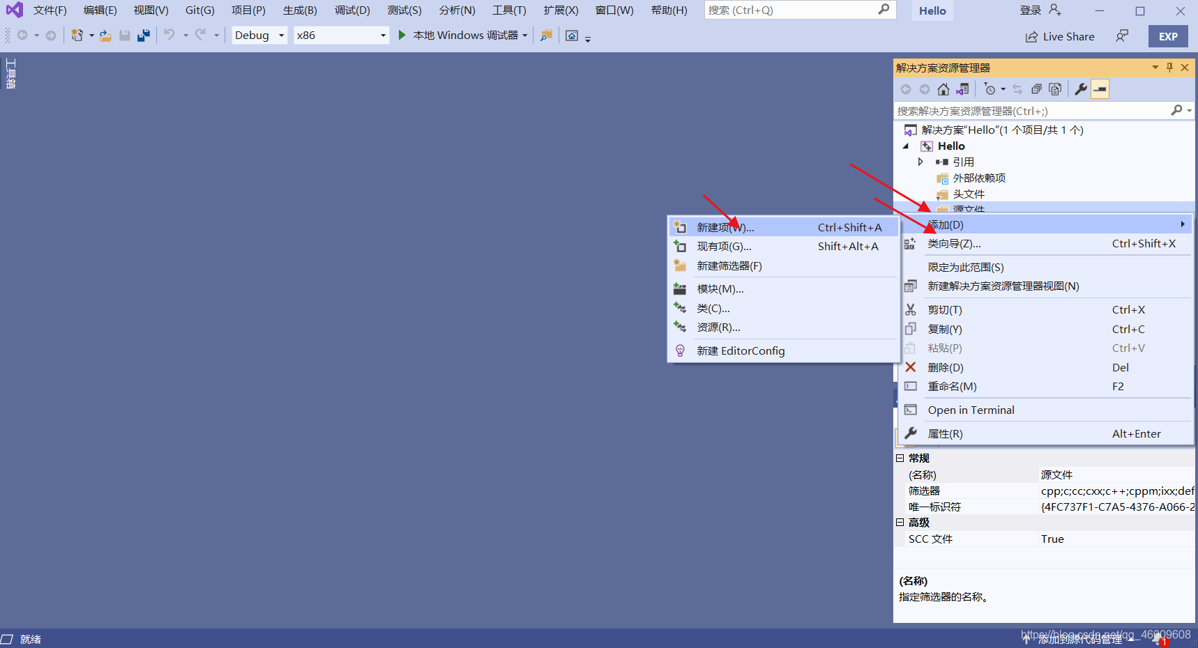
Task: Choose 新建筛选器(F) from submenu
Action: [x=783, y=266]
